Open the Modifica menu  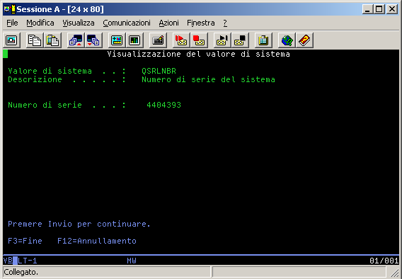tap(40, 23)
